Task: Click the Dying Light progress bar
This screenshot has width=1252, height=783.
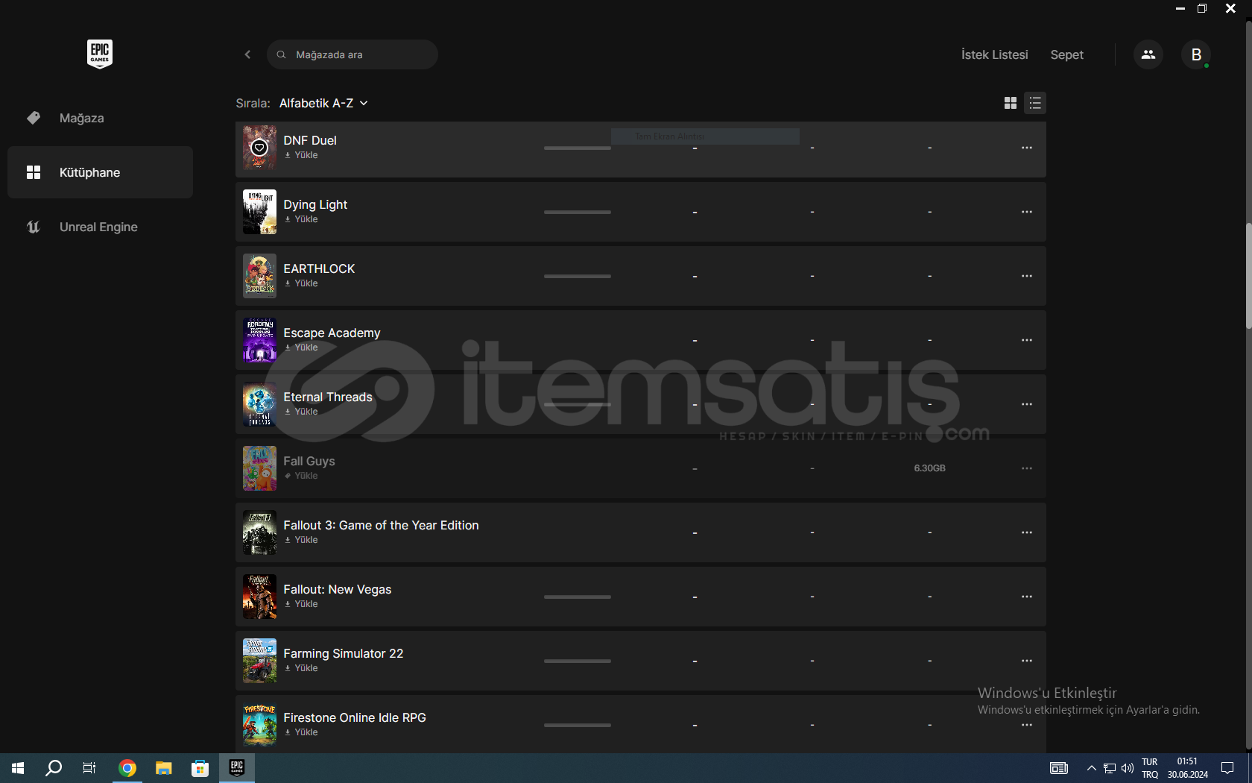Action: (x=577, y=212)
